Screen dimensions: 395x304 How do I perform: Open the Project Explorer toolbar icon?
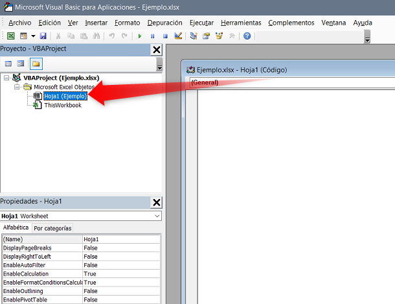point(194,36)
